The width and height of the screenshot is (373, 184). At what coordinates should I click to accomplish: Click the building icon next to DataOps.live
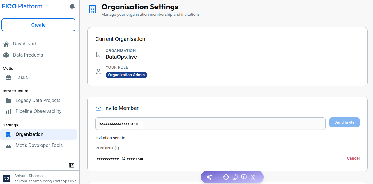98,55
